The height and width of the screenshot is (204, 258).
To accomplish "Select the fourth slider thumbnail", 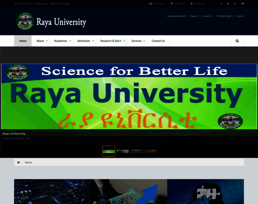I will 150,151.
